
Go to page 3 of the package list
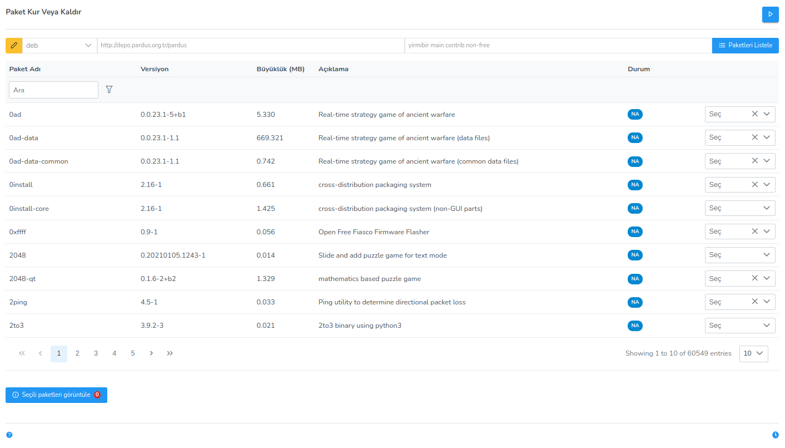tap(96, 353)
